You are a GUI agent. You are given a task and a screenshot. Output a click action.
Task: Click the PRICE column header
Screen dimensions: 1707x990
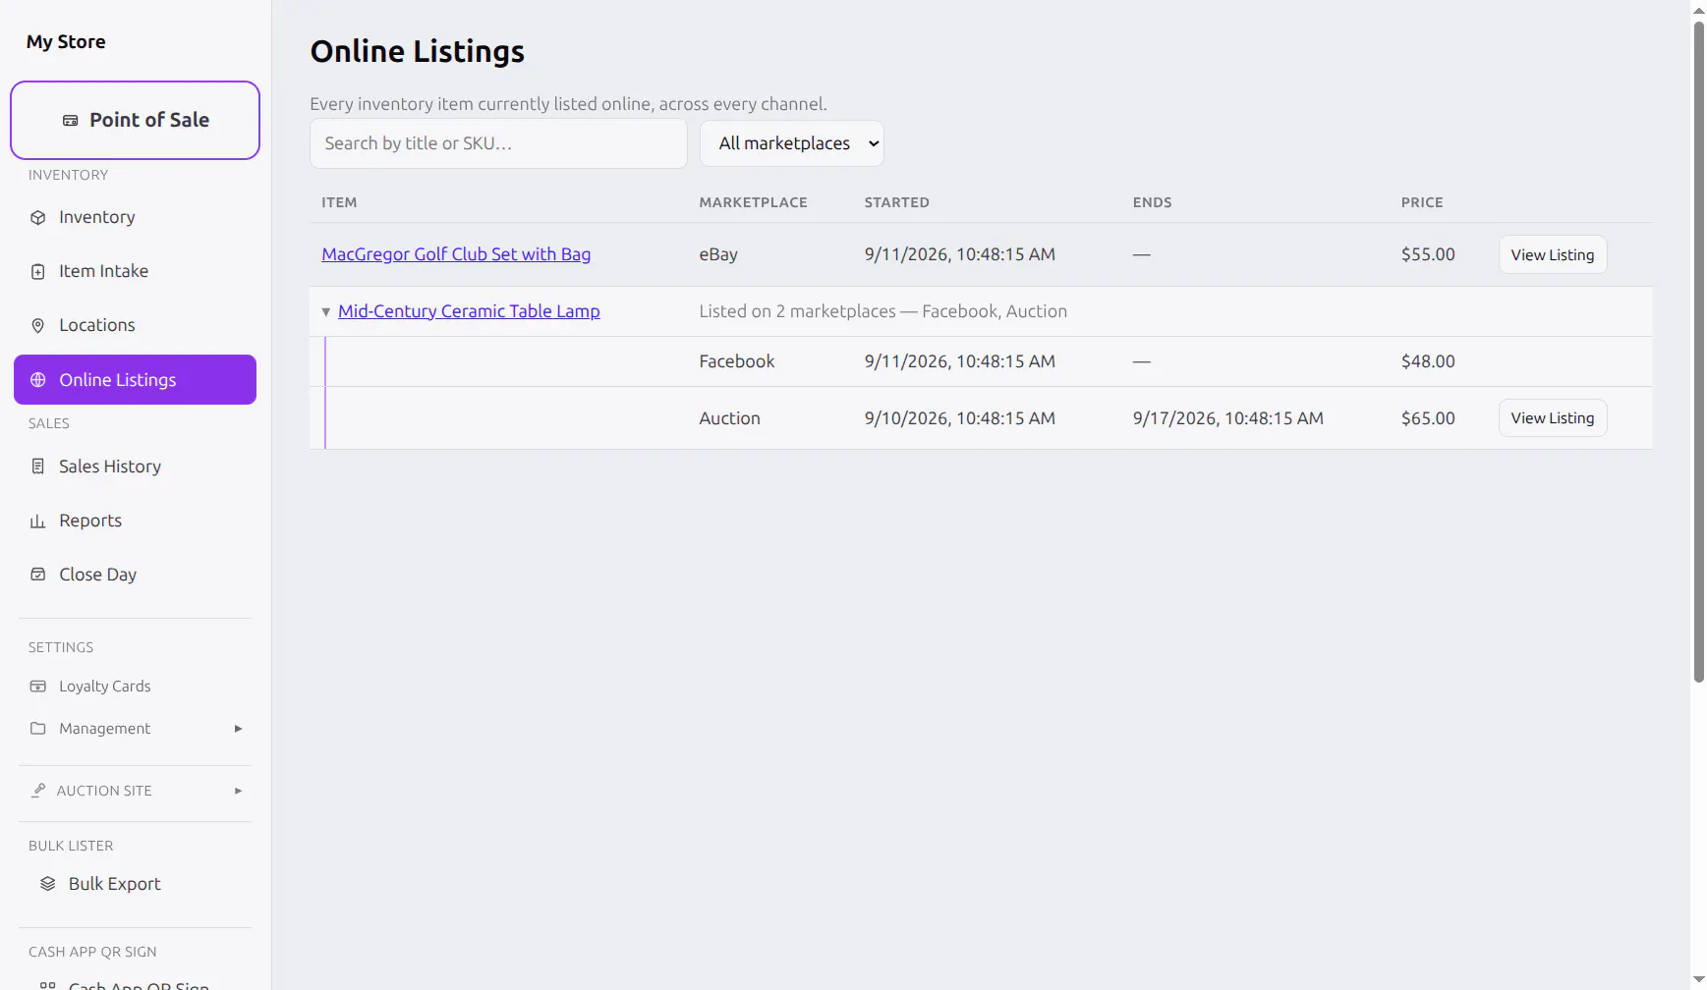pyautogui.click(x=1422, y=202)
